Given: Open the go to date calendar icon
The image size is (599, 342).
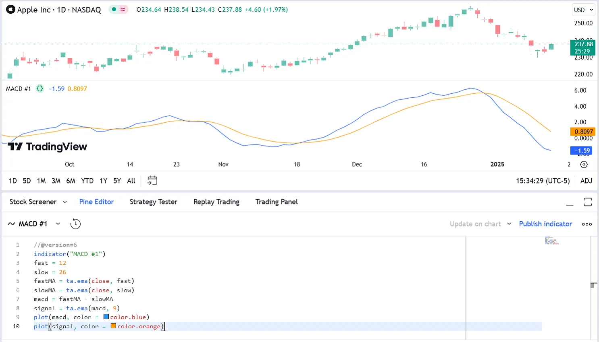Looking at the screenshot, I should [152, 181].
